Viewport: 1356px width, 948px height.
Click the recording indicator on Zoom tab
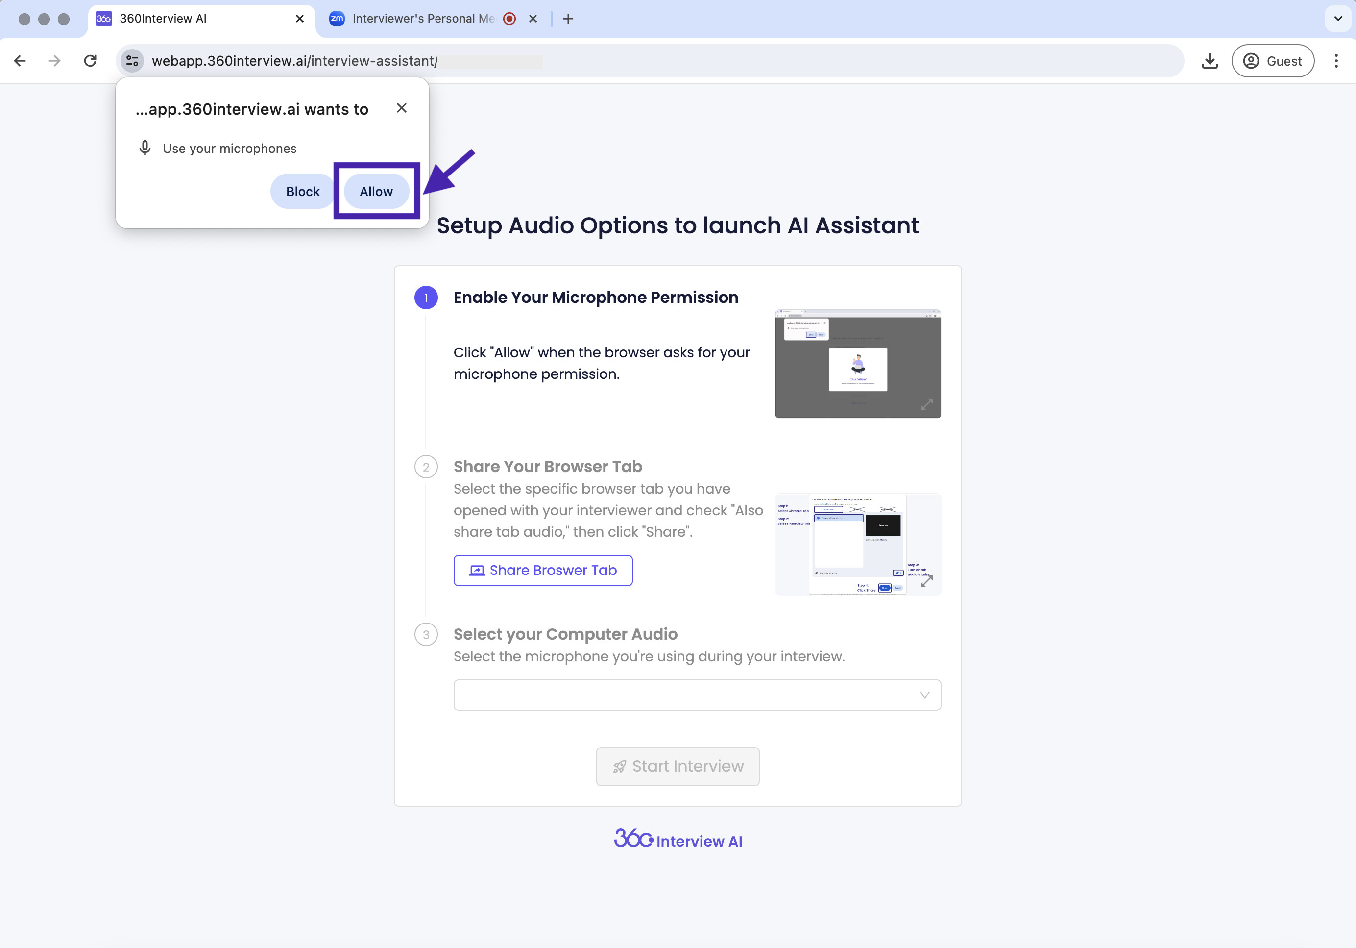(509, 19)
